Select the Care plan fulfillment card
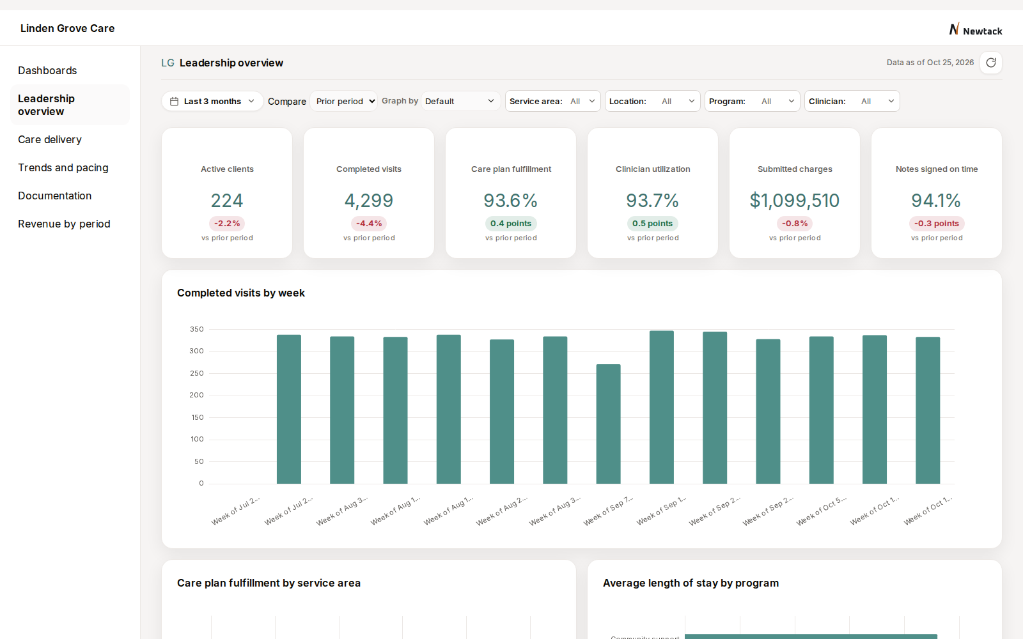Viewport: 1023px width, 639px height. tap(511, 193)
